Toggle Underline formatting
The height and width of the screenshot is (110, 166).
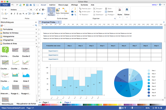tap(17, 14)
